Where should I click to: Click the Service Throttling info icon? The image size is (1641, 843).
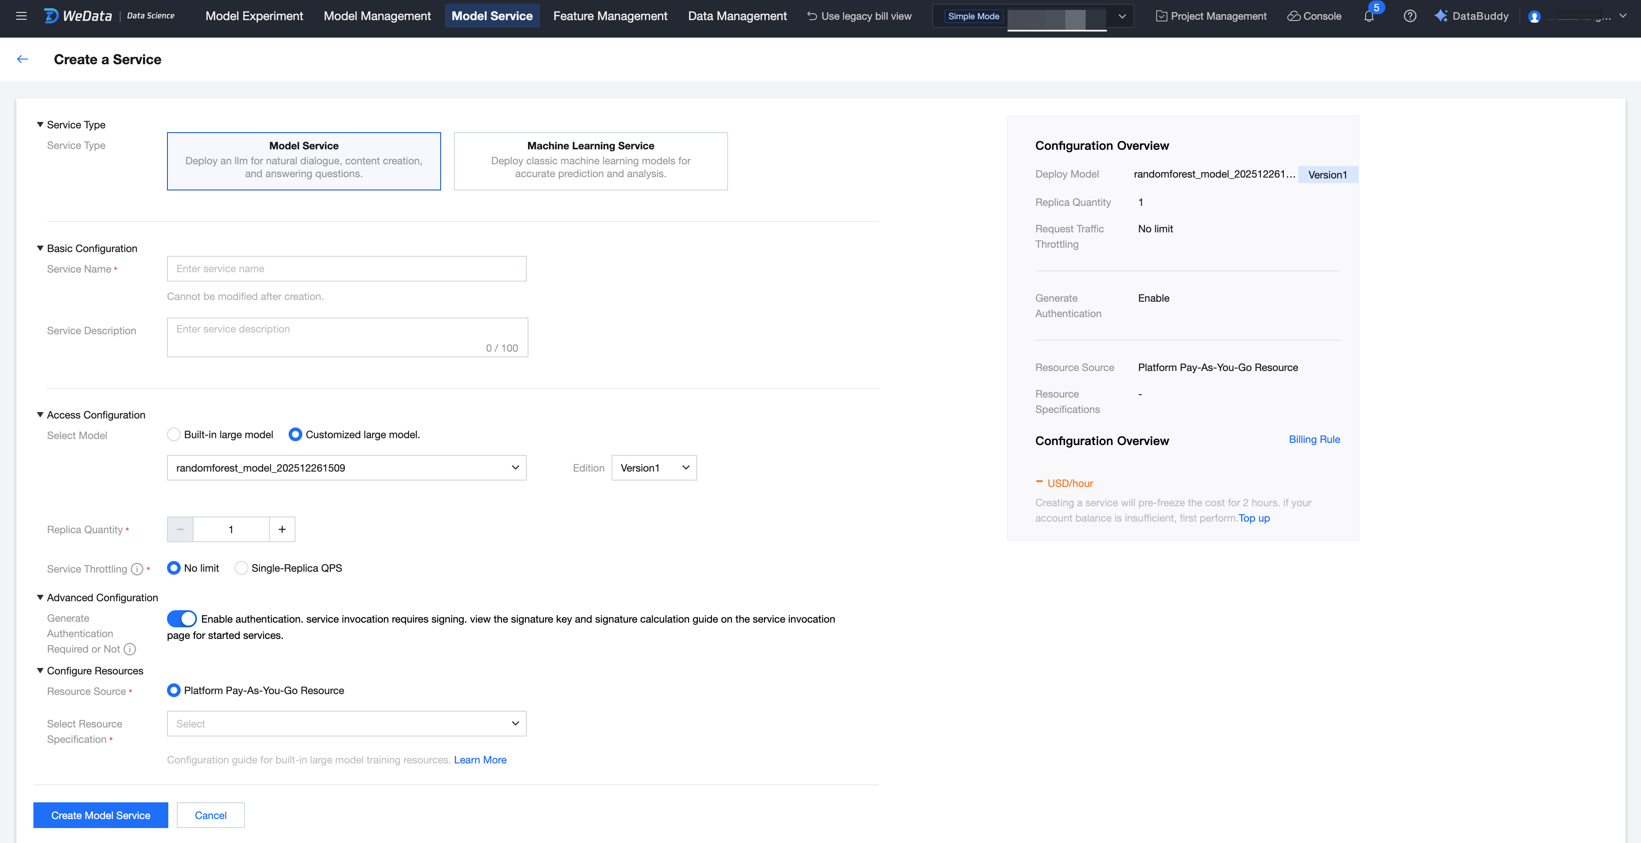(x=137, y=569)
